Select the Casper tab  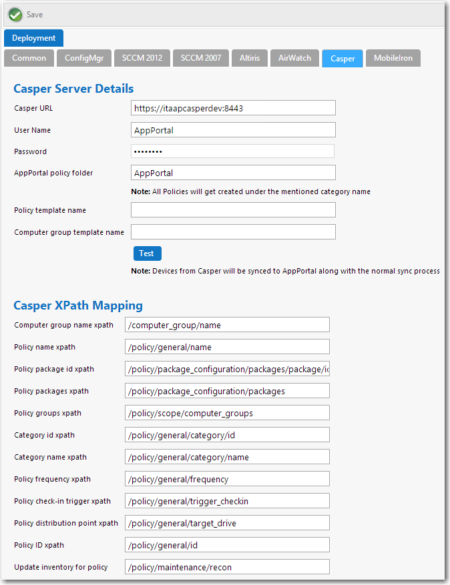343,59
